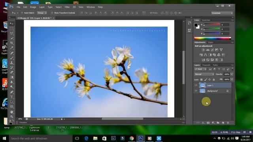Toggle filter for type layers
253x142 pixels.
219,69
